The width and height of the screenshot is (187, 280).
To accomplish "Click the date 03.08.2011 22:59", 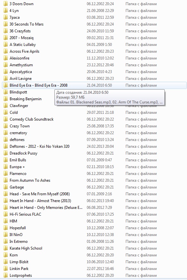I will click(100, 17).
